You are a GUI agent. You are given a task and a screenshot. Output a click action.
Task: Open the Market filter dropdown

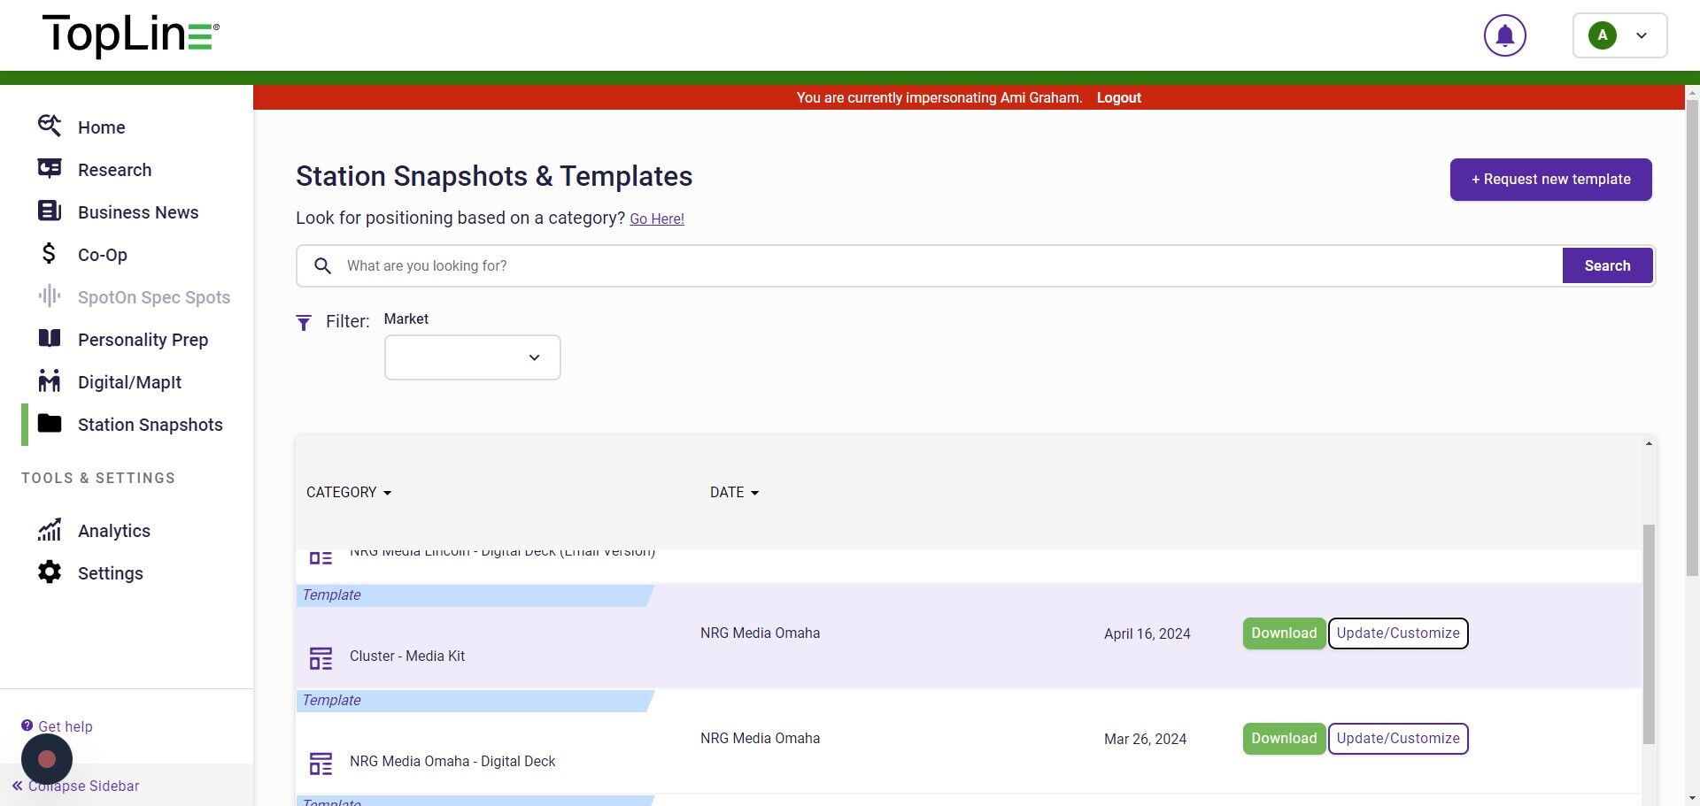(472, 357)
